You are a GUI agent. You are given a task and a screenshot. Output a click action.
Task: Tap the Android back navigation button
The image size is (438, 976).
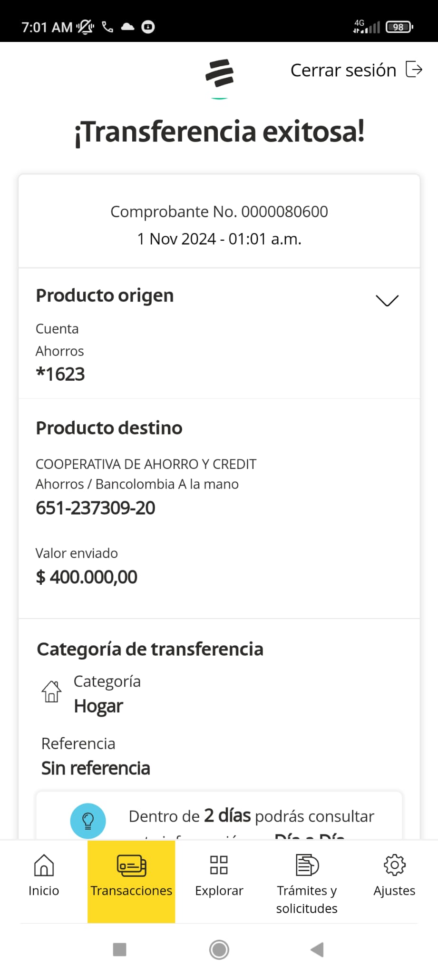tap(317, 950)
